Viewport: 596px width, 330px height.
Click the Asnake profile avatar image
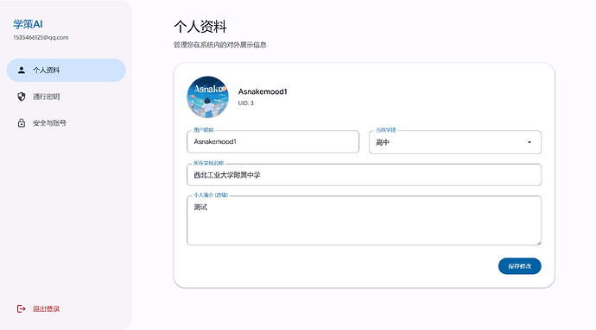(x=207, y=97)
